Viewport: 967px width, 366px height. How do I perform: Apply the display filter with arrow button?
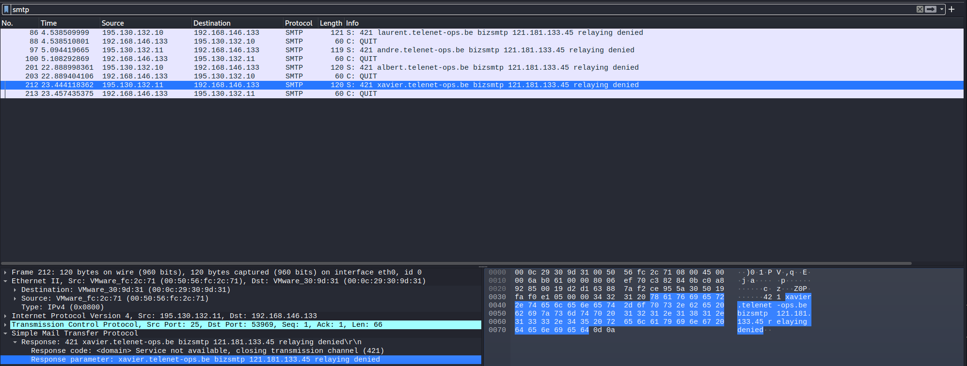coord(931,9)
